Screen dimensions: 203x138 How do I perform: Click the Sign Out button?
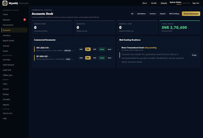coord(196,3)
